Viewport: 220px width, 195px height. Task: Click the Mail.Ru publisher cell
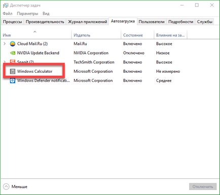pos(80,44)
